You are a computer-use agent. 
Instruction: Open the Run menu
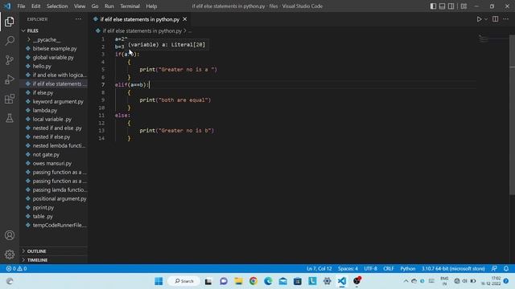[x=109, y=6]
